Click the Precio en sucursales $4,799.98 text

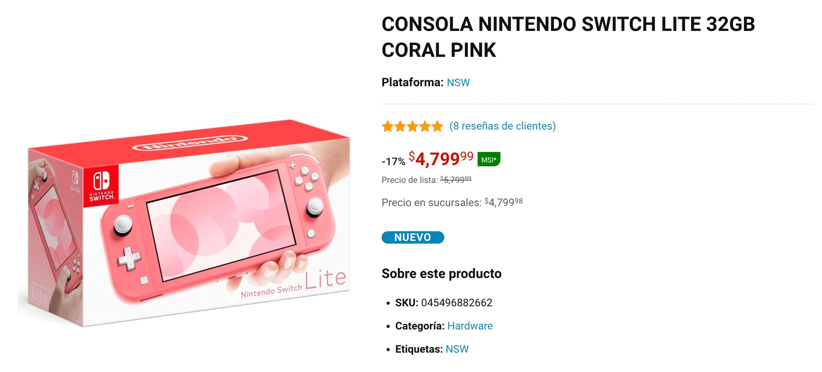click(452, 202)
